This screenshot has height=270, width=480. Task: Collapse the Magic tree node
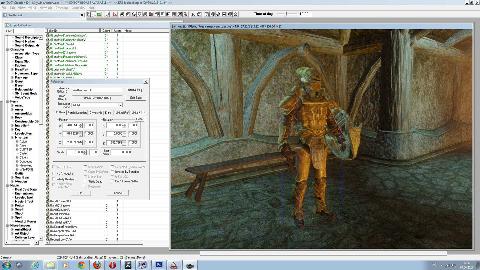point(7,185)
